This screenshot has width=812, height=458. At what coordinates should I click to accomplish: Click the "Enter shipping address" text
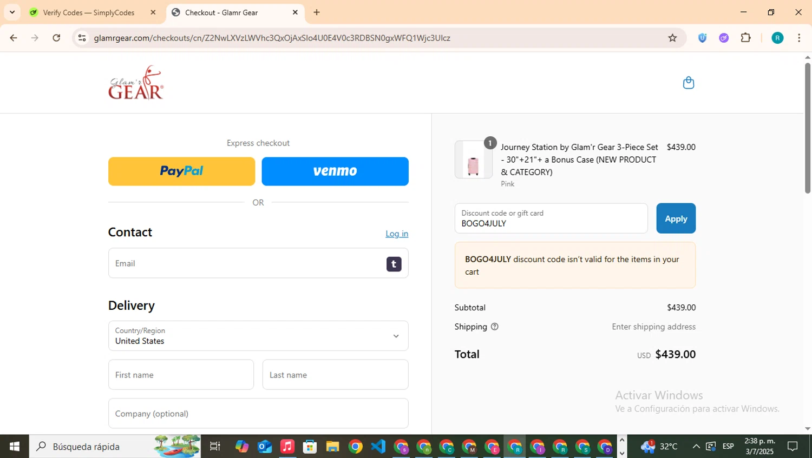click(653, 327)
